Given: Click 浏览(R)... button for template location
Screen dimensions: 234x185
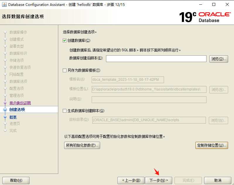Looking at the screenshot, I should 219,90.
